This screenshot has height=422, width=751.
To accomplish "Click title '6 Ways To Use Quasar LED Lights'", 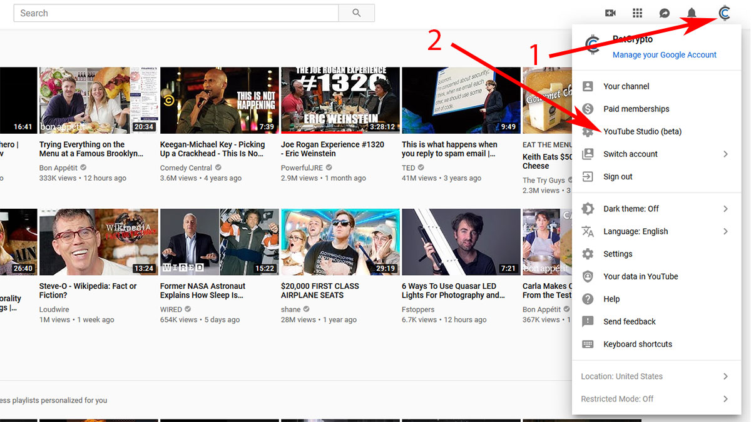I will click(x=453, y=291).
